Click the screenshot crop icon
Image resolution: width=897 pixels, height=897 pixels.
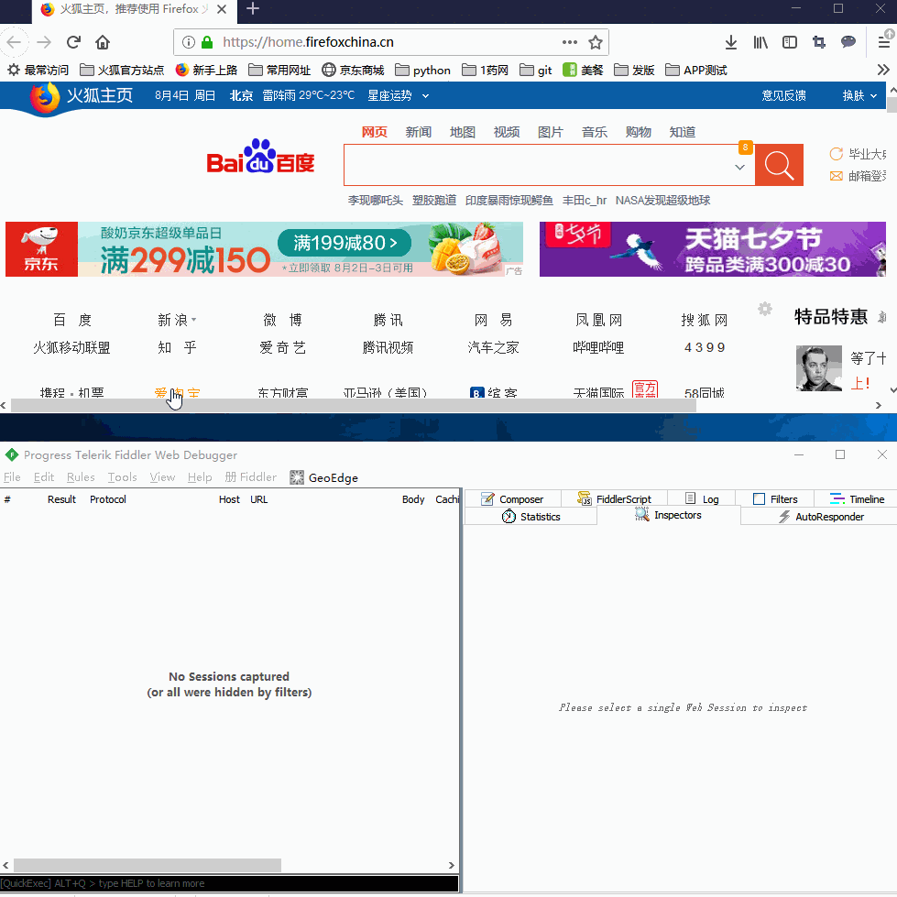[818, 42]
